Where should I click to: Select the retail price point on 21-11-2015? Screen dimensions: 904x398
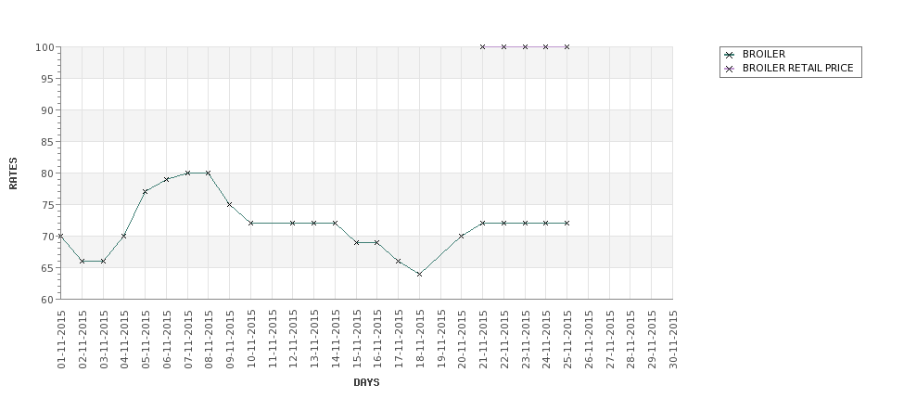pyautogui.click(x=482, y=46)
